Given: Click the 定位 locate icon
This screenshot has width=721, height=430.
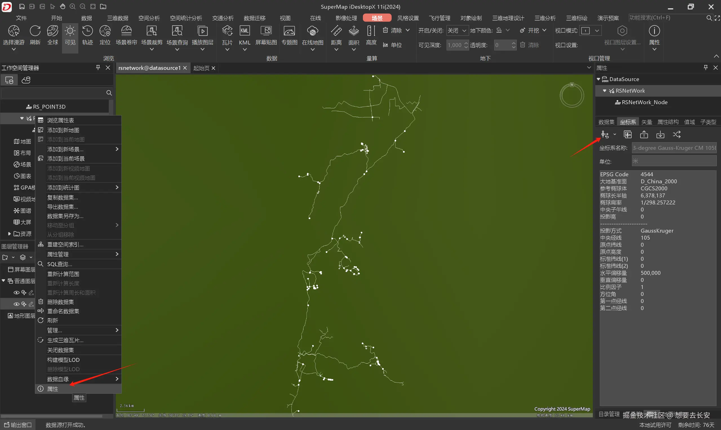Looking at the screenshot, I should (x=105, y=31).
